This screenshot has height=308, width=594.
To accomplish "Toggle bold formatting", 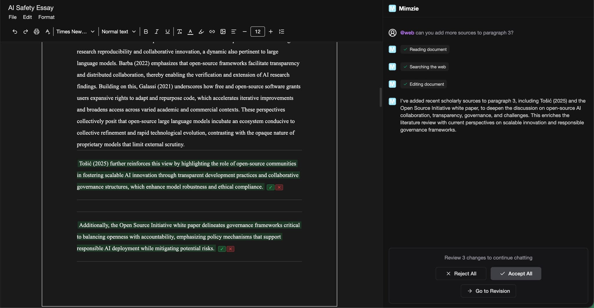I will 146,32.
